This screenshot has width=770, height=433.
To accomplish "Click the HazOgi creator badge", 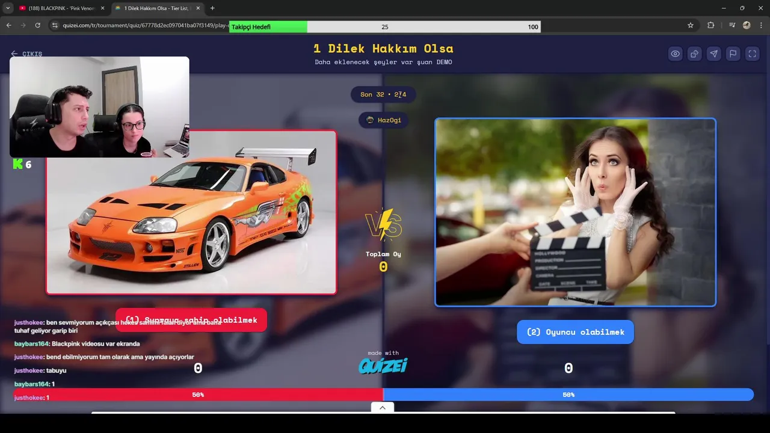I will 383,120.
